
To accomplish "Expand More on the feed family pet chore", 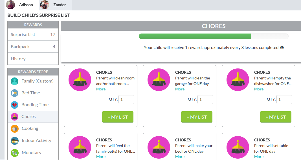I will pos(101,157).
